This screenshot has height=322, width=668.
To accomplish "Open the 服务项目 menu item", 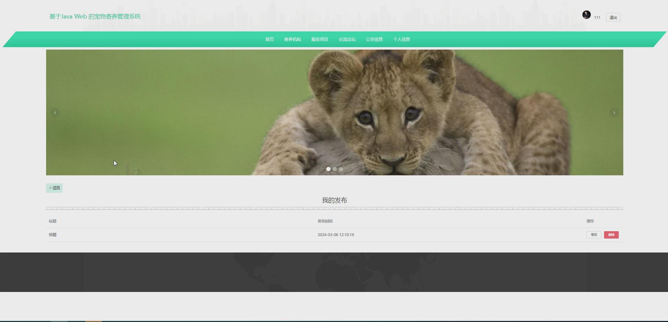I will coord(320,39).
